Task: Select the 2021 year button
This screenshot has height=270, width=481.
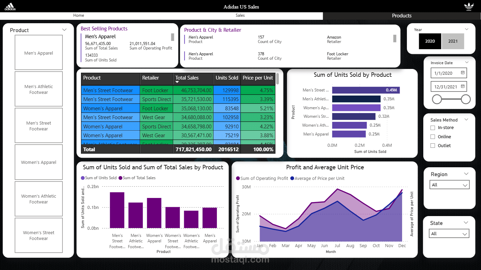Action: coord(453,41)
